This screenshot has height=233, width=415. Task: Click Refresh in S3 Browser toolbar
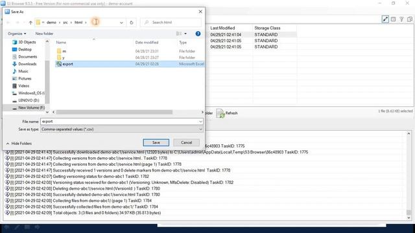click(227, 113)
